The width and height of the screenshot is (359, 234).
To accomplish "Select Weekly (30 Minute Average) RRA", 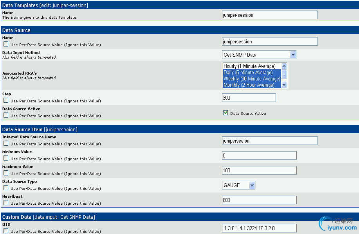I will pyautogui.click(x=252, y=79).
